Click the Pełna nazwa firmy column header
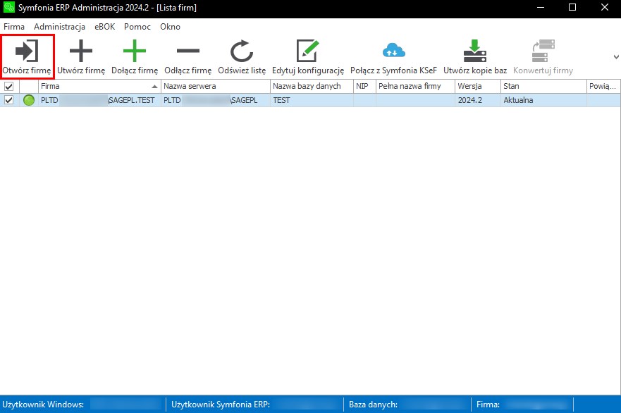 [x=415, y=86]
